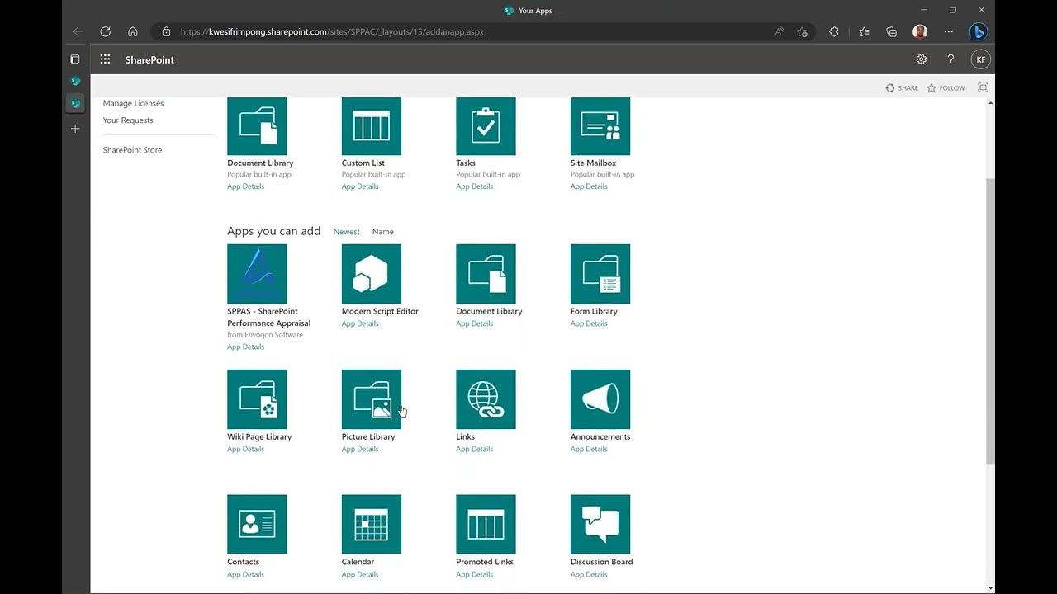Add the Promoted Links app tile
The width and height of the screenshot is (1057, 594).
486,525
